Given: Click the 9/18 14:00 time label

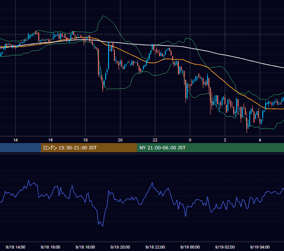Looking at the screenshot, I should [15, 247].
